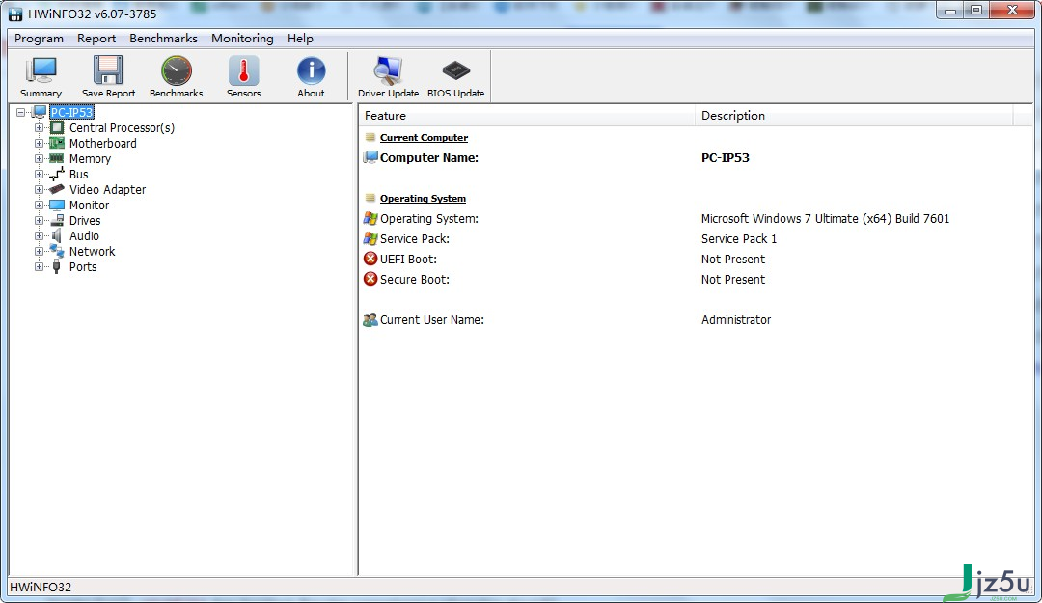Click the Central Processor(s) chip icon
This screenshot has height=603, width=1042.
(57, 127)
